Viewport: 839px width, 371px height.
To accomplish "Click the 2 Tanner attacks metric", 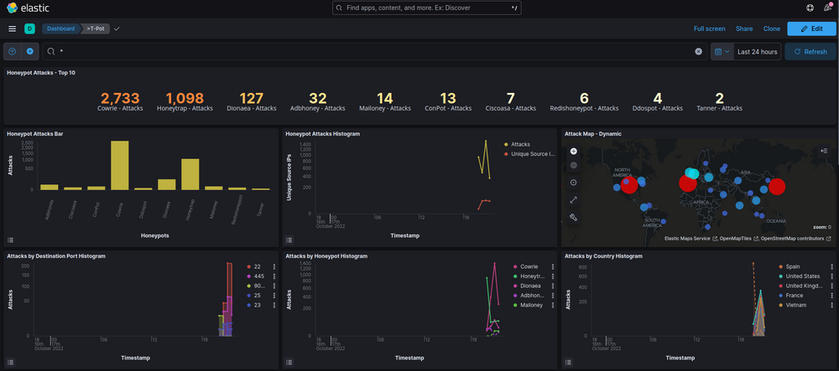I will coord(719,101).
